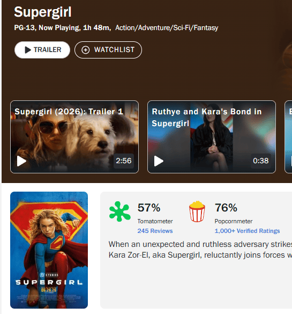
Task: Play the Supergirl (2026): Trailer 1 video
Action: [21, 161]
